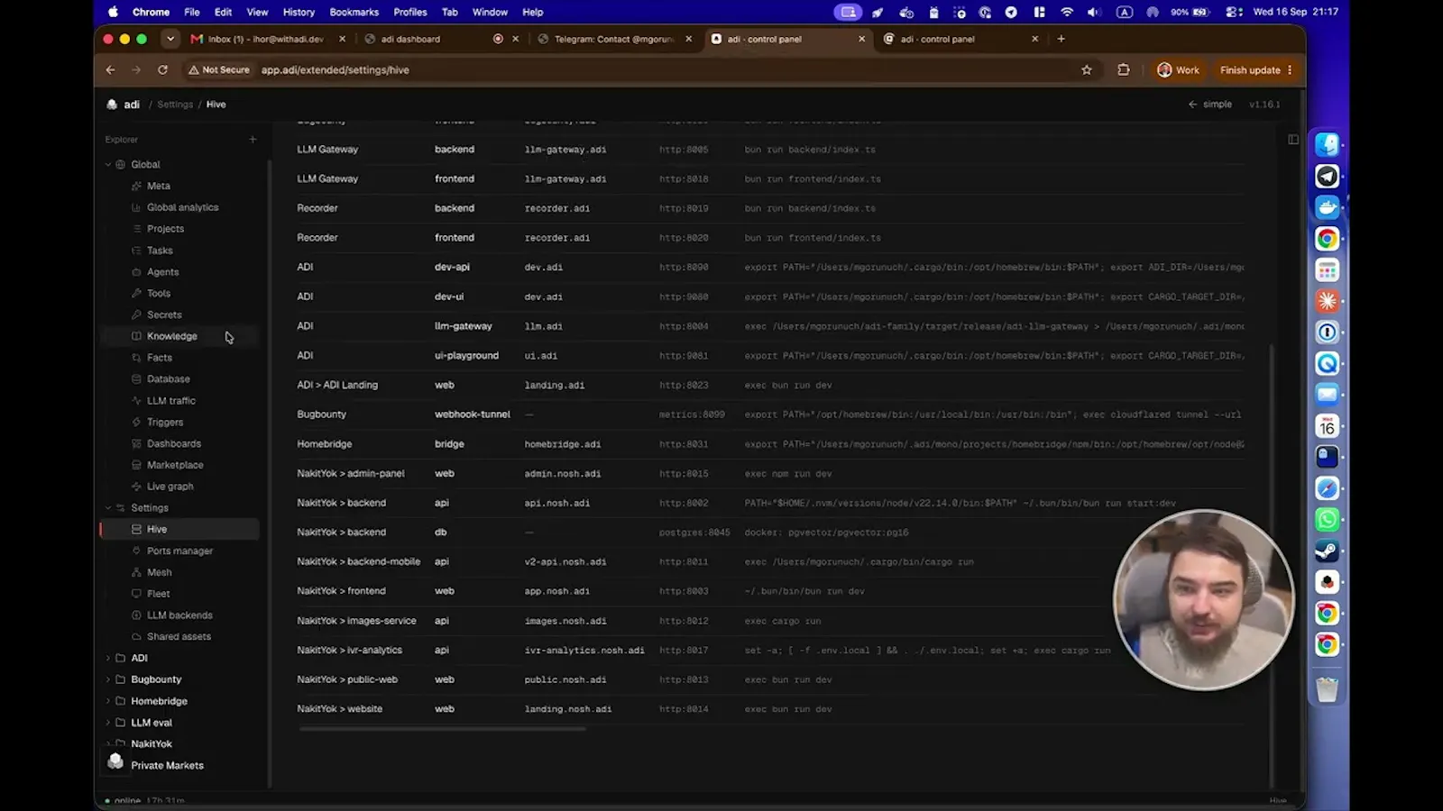1443x811 pixels.
Task: Open the Work profile button
Action: [x=1178, y=70]
